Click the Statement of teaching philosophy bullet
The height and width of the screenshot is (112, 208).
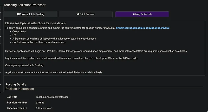54,39
